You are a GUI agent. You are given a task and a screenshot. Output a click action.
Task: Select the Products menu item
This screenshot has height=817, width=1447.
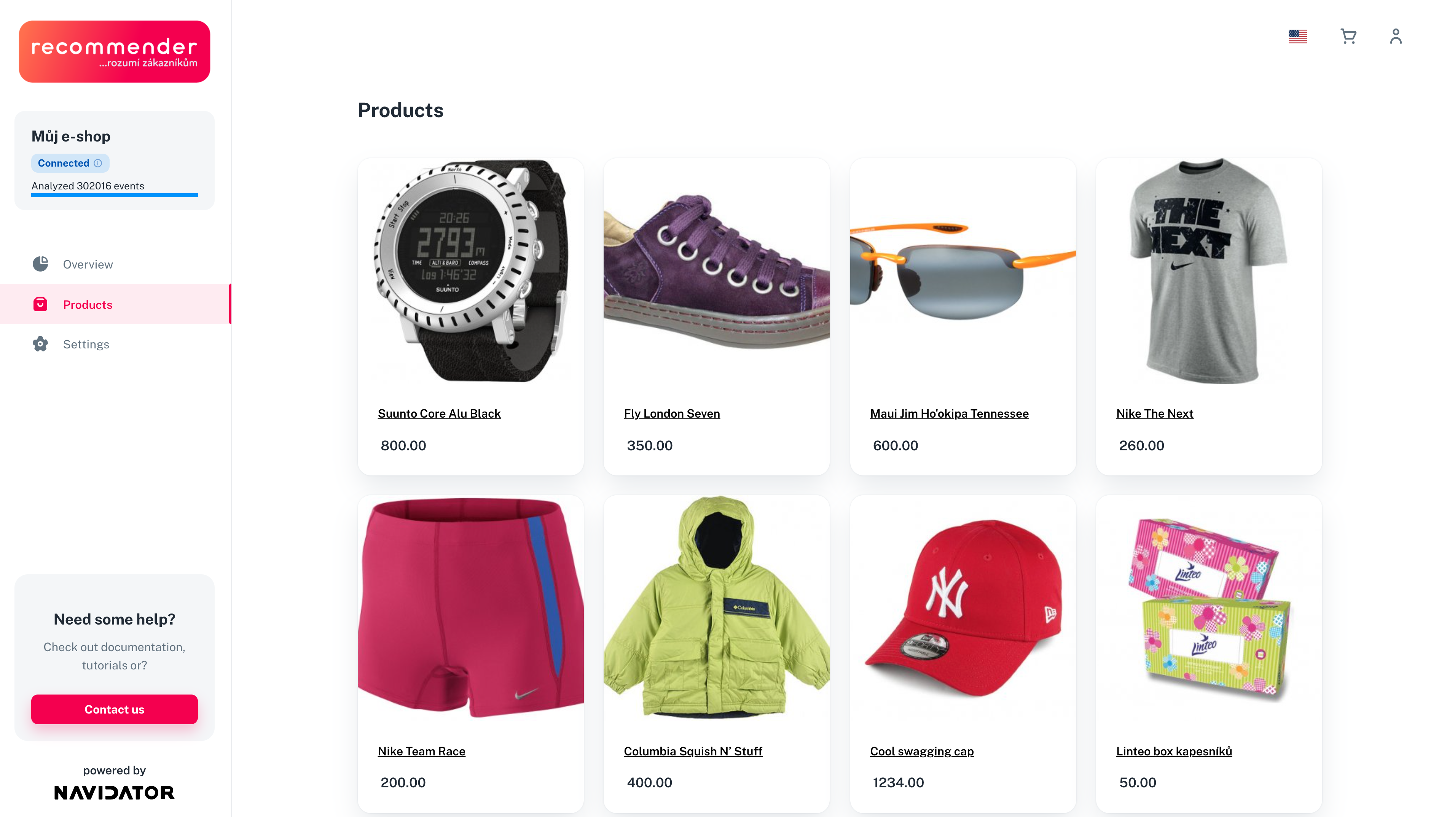[x=116, y=304]
